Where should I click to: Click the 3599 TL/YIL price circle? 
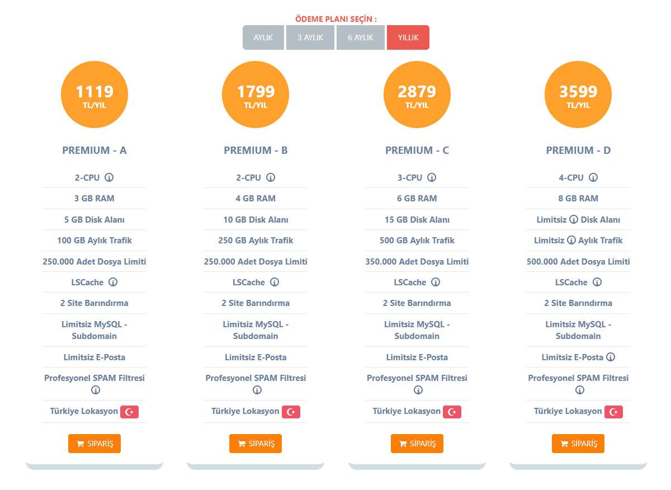point(578,95)
